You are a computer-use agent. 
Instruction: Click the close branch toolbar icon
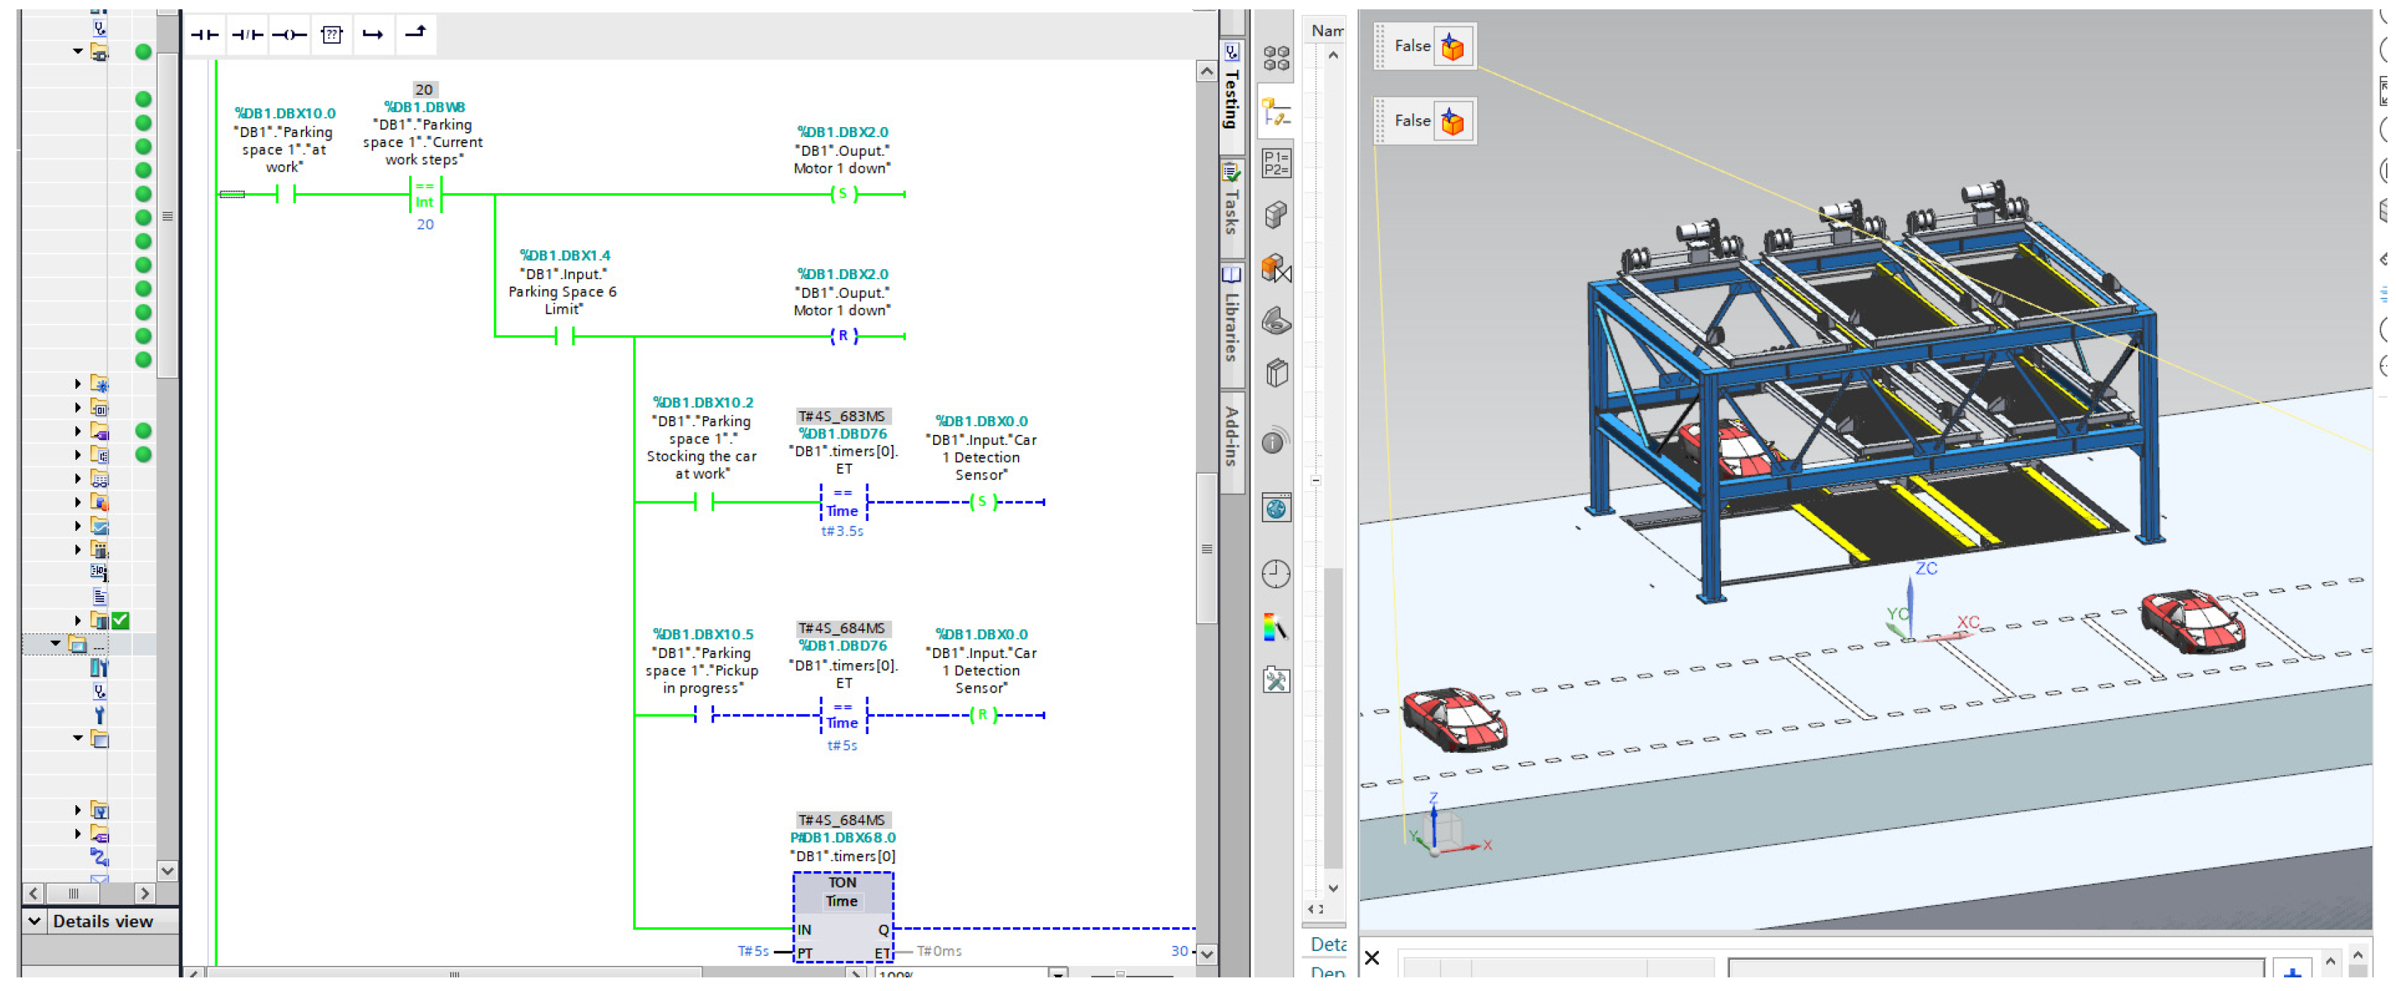click(x=416, y=34)
